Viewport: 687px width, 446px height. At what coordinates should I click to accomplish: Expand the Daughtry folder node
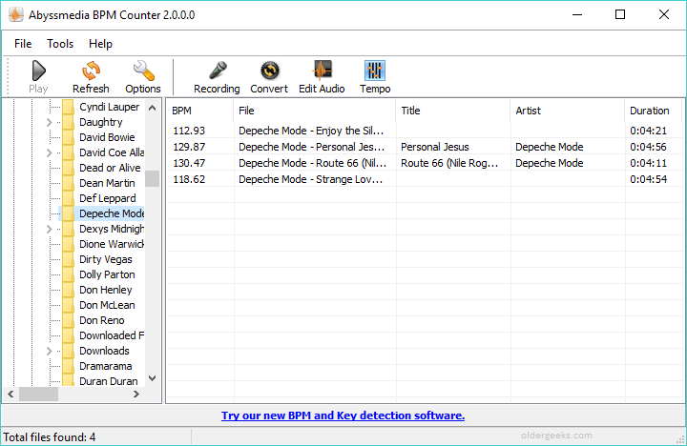coord(49,123)
